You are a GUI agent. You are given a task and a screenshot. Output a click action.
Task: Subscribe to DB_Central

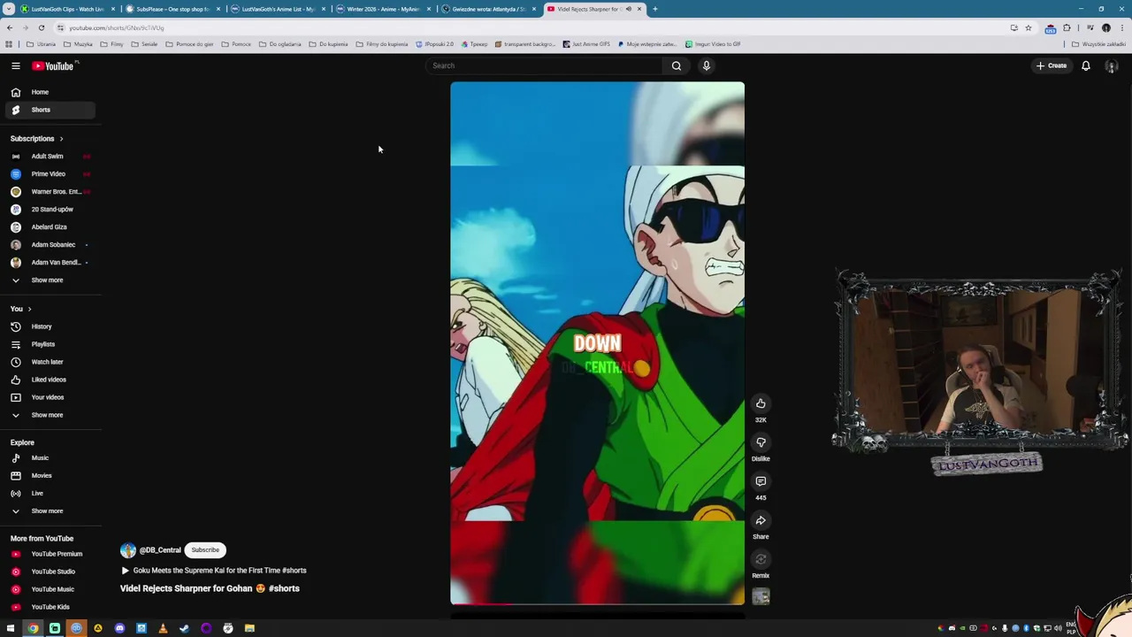click(x=205, y=550)
